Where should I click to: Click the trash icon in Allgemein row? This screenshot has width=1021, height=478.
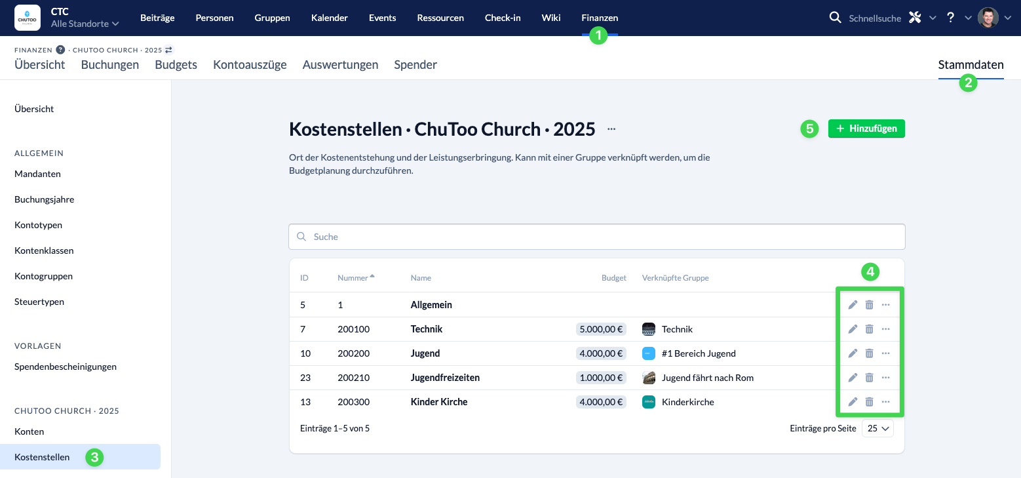click(869, 305)
